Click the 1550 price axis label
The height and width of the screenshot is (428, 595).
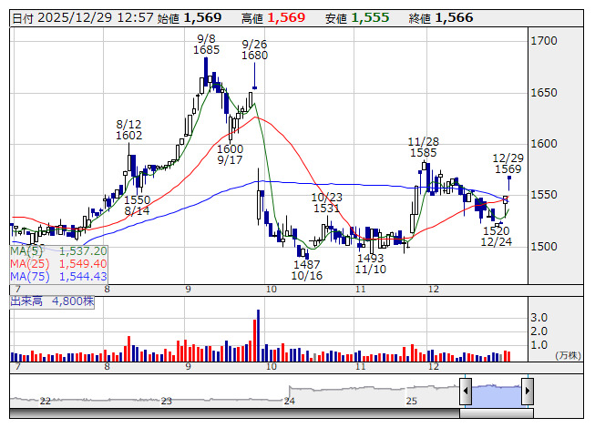click(544, 195)
